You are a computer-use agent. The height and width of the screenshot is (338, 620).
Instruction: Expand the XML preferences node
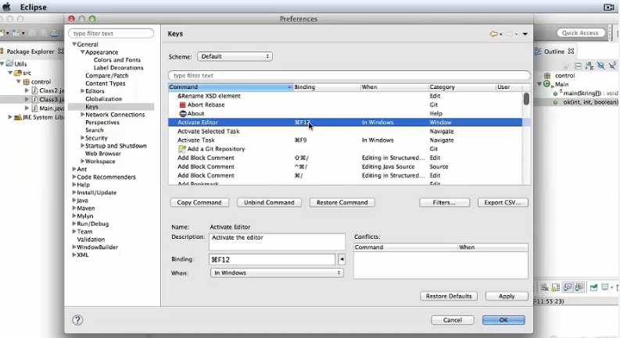tap(74, 255)
